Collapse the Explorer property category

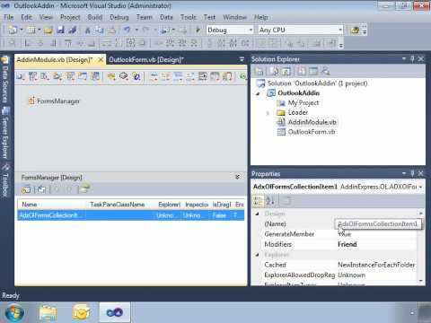pyautogui.click(x=258, y=255)
